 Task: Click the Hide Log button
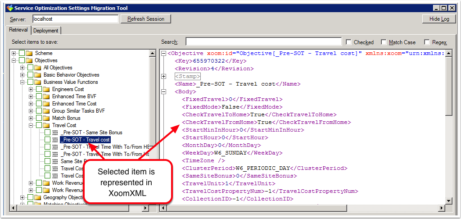[x=439, y=19]
